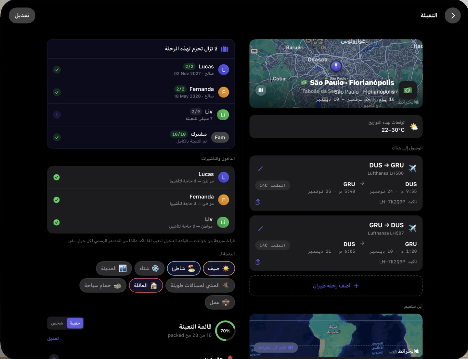
Task: Open the weather forecast card showing 22–30°C
Action: 336,126
